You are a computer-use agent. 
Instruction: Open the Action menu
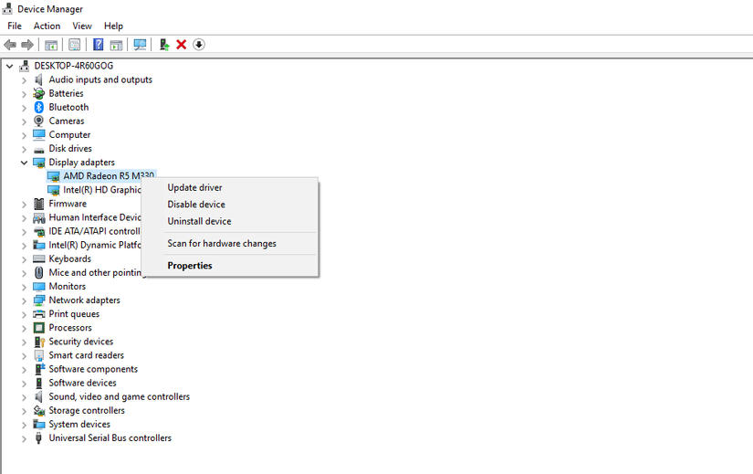point(47,26)
